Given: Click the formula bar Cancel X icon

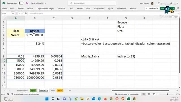Looking at the screenshot, I should [x=19, y=13].
